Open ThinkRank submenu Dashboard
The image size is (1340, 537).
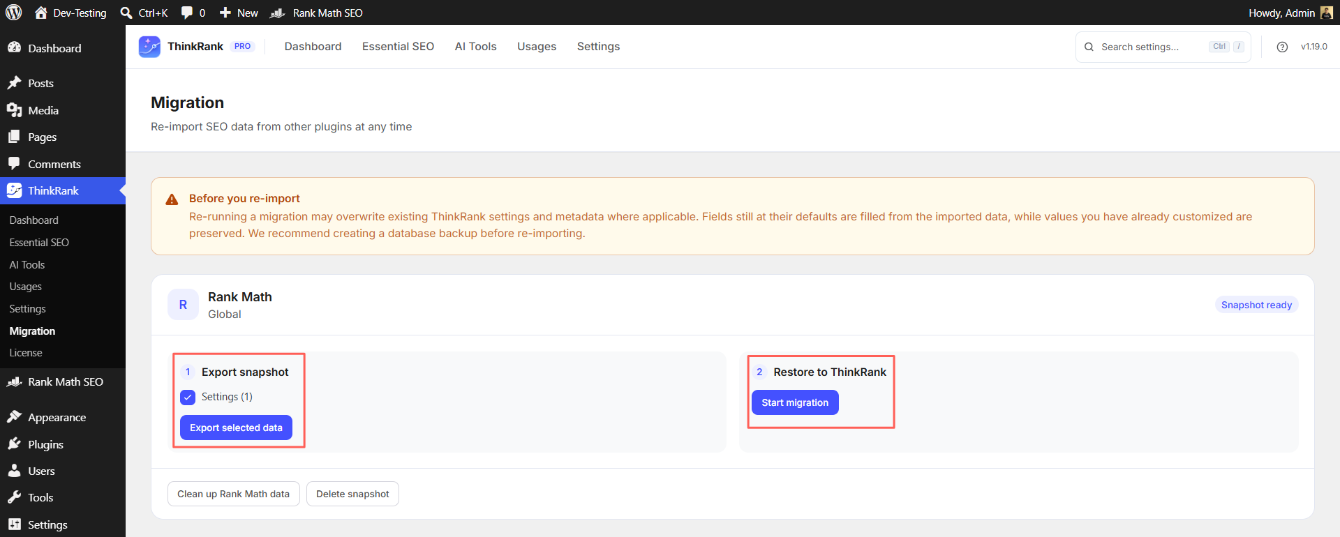tap(34, 220)
